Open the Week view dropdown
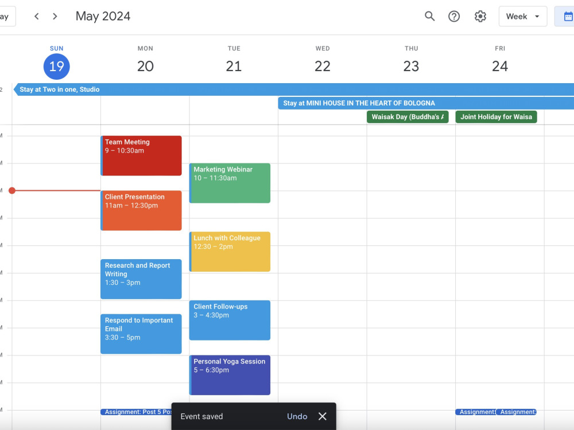The height and width of the screenshot is (430, 574). [522, 16]
